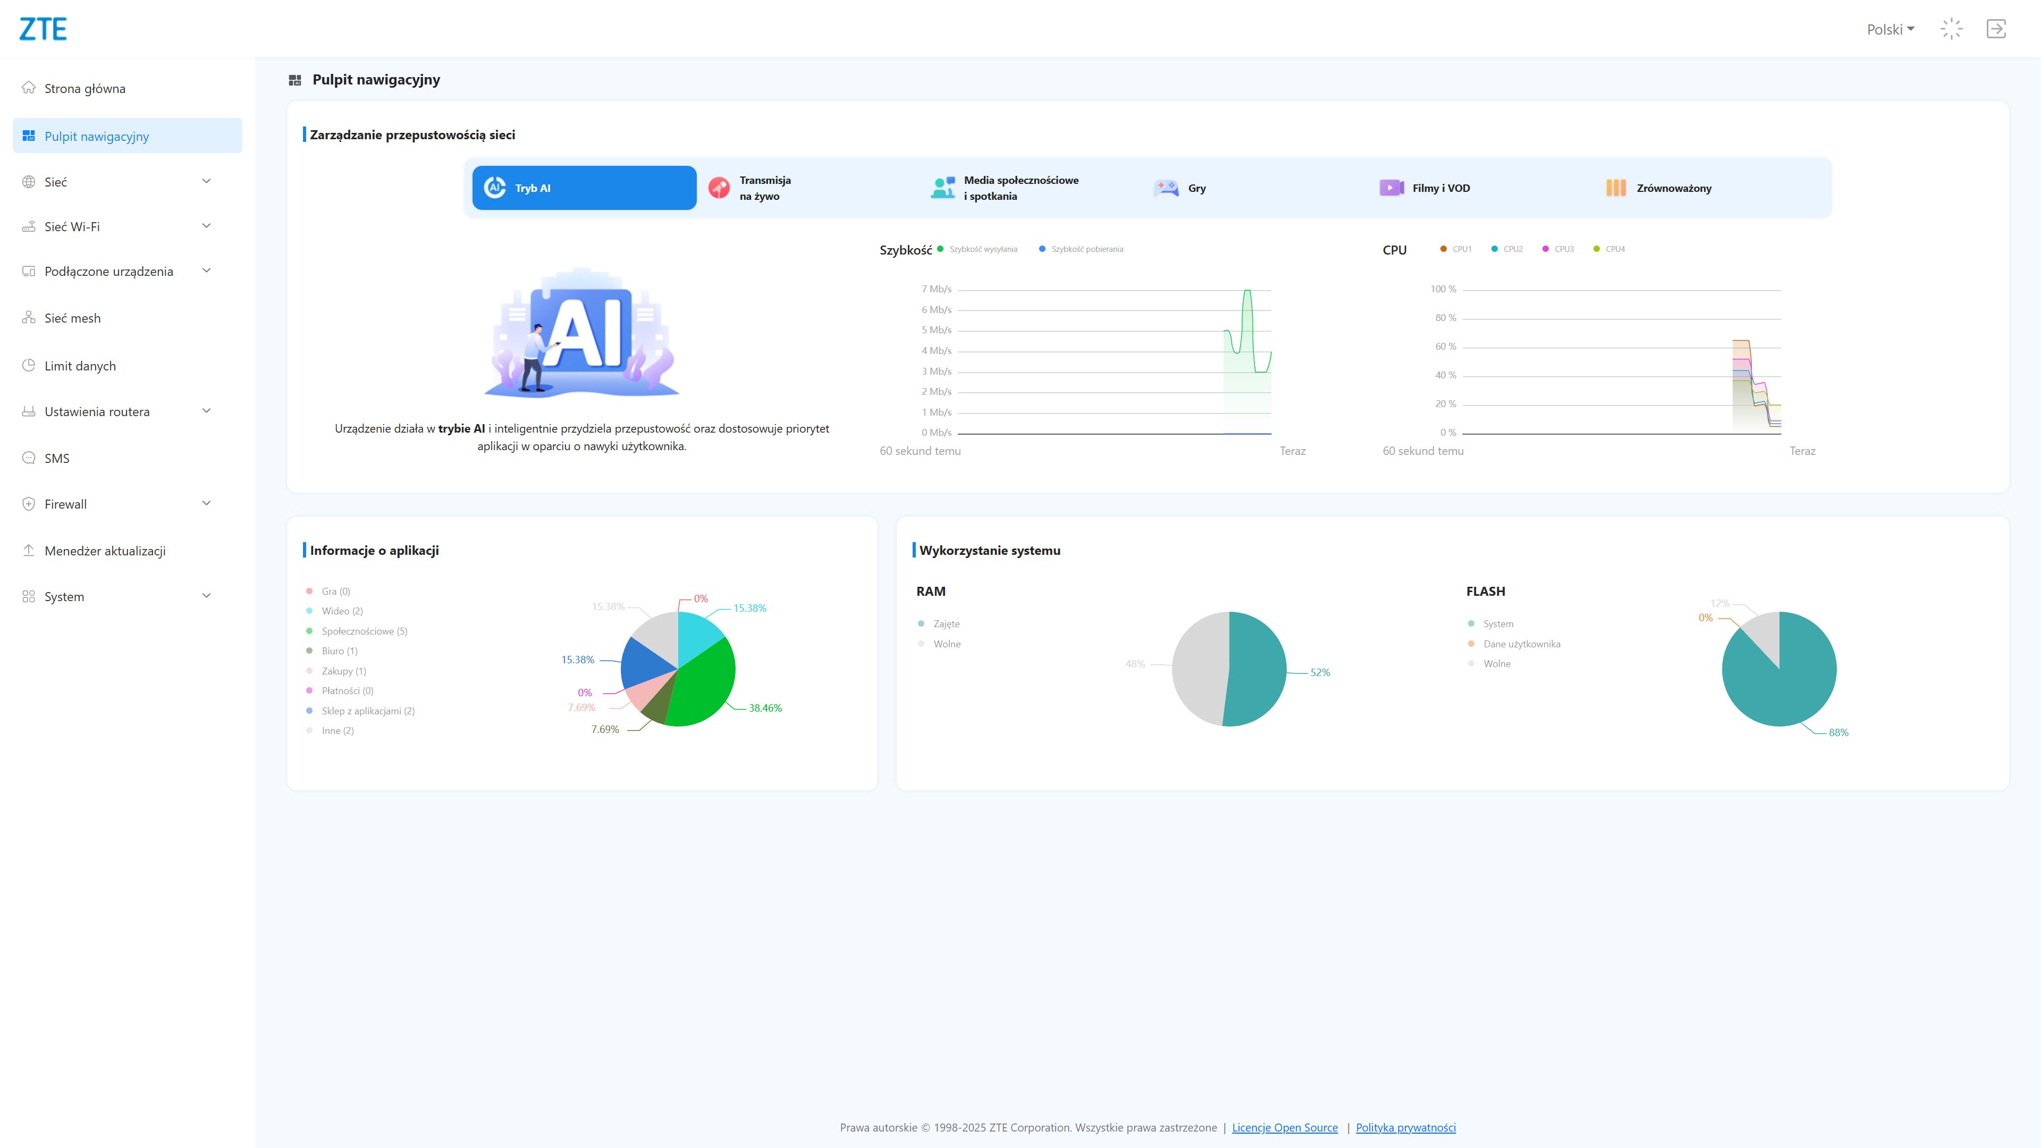This screenshot has width=2041, height=1148.
Task: Click the Limit danych pie icon in the sidebar
Action: [x=29, y=365]
